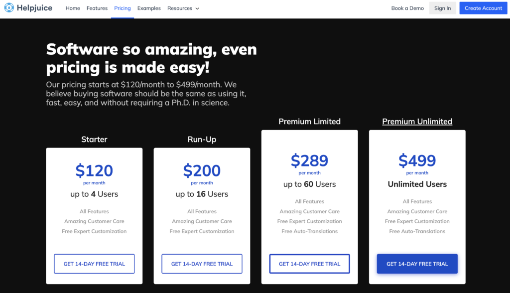This screenshot has height=293, width=510.
Task: Start the Run-Up plan free trial
Action: pos(202,264)
